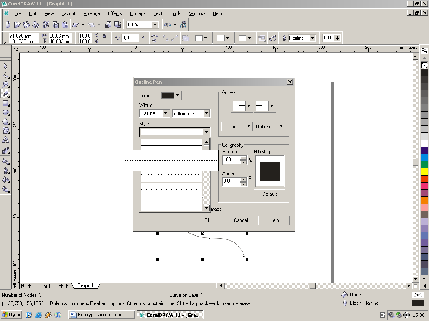Collapse the Style line dropdown

(206, 132)
